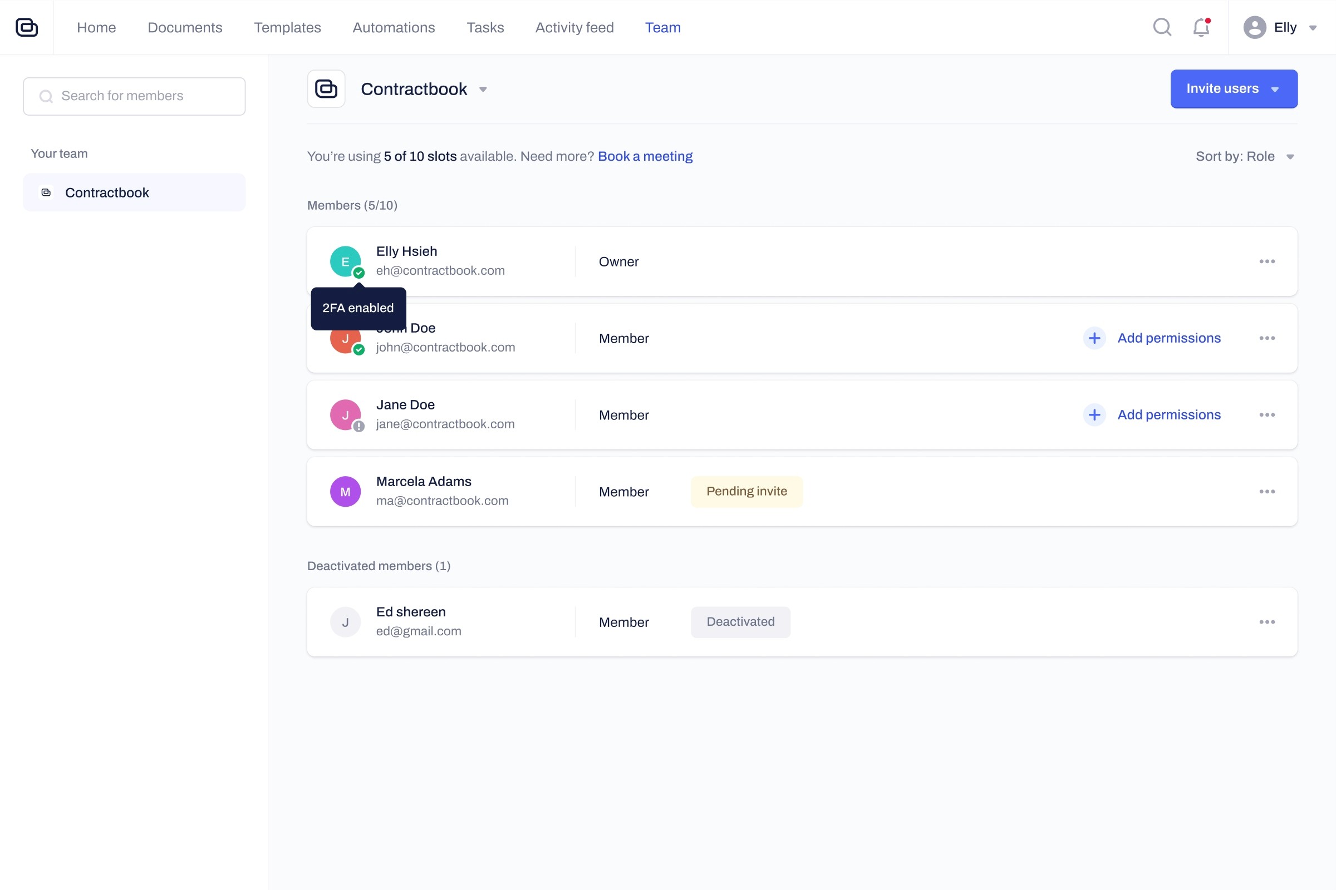This screenshot has width=1336, height=890.
Task: Expand the Invite users dropdown arrow
Action: coord(1275,90)
